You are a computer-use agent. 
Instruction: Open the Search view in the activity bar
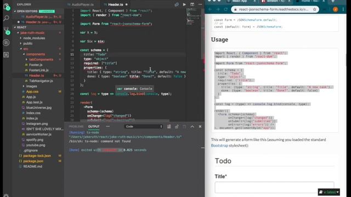point(6,18)
